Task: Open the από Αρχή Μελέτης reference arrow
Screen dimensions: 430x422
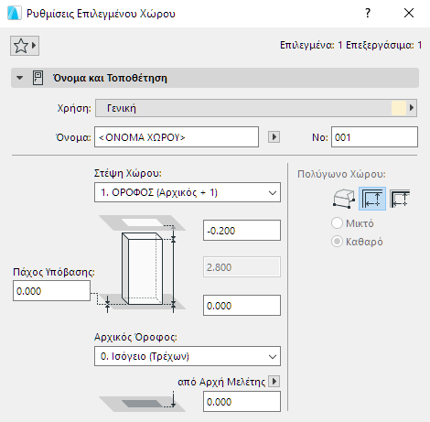Action: pos(274,382)
